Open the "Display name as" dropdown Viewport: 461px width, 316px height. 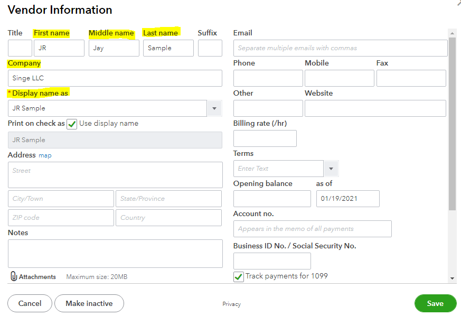(214, 108)
